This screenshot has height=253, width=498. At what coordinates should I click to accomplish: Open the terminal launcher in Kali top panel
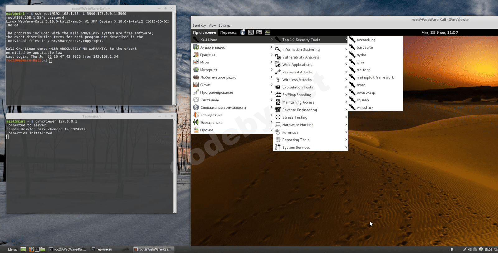click(251, 32)
